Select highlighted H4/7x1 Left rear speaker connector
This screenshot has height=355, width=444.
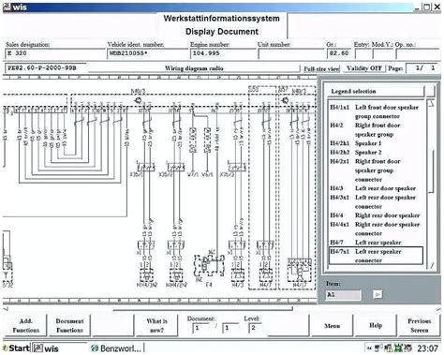pyautogui.click(x=376, y=256)
